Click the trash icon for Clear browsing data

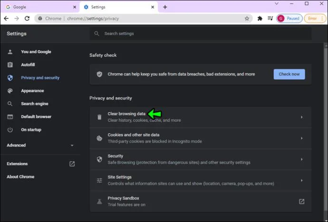click(x=99, y=117)
